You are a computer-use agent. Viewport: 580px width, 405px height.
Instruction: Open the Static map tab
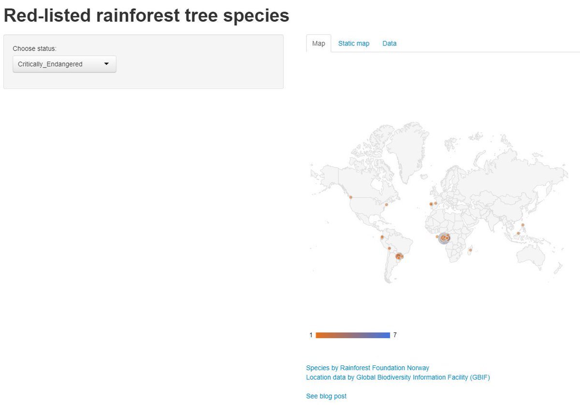click(x=353, y=43)
